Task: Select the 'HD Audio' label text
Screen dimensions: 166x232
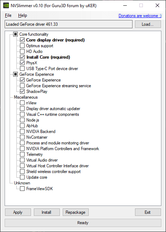Action: click(35, 51)
